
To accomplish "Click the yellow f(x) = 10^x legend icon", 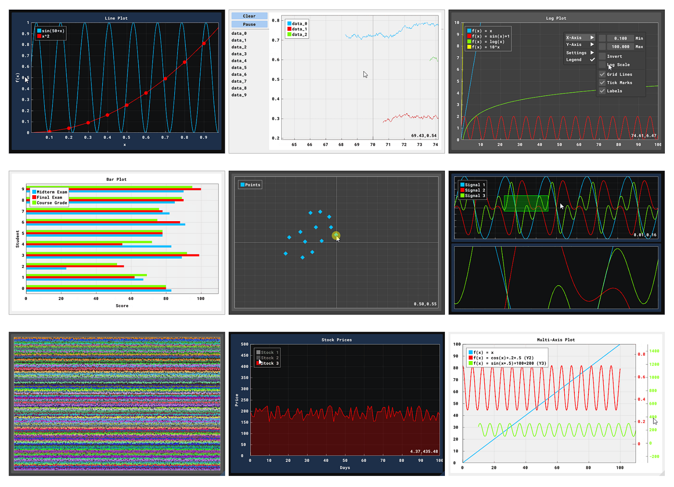I will 469,47.
